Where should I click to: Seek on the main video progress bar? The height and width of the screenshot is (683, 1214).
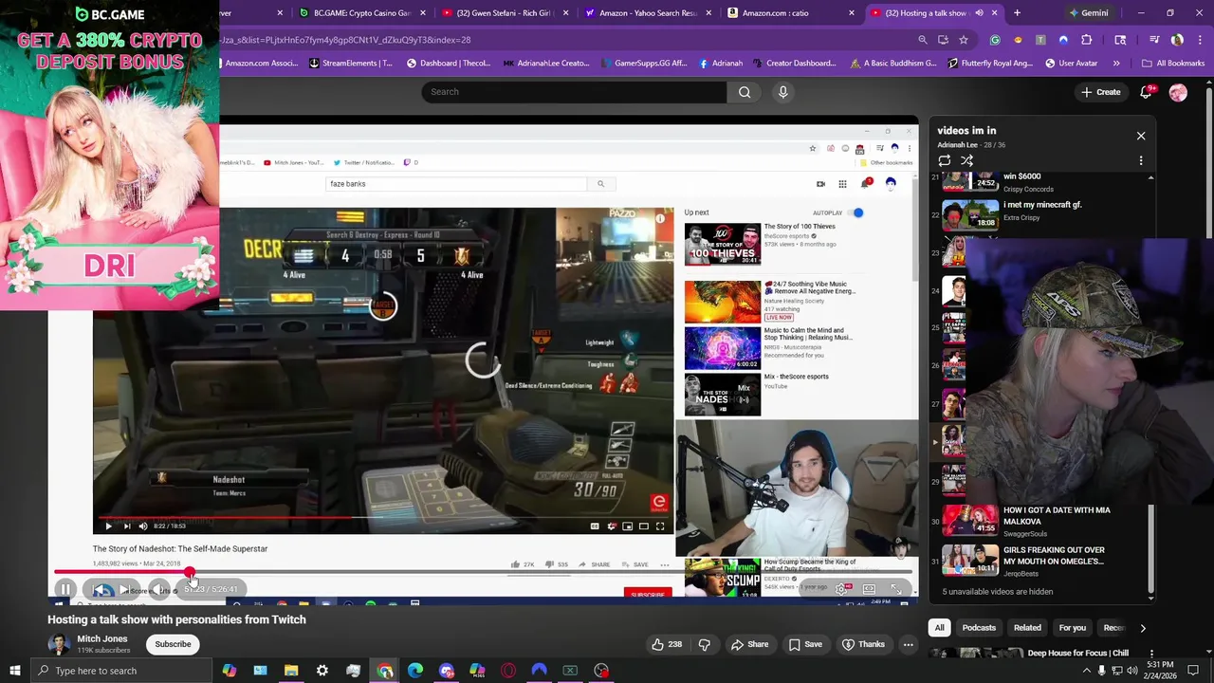[x=484, y=573]
